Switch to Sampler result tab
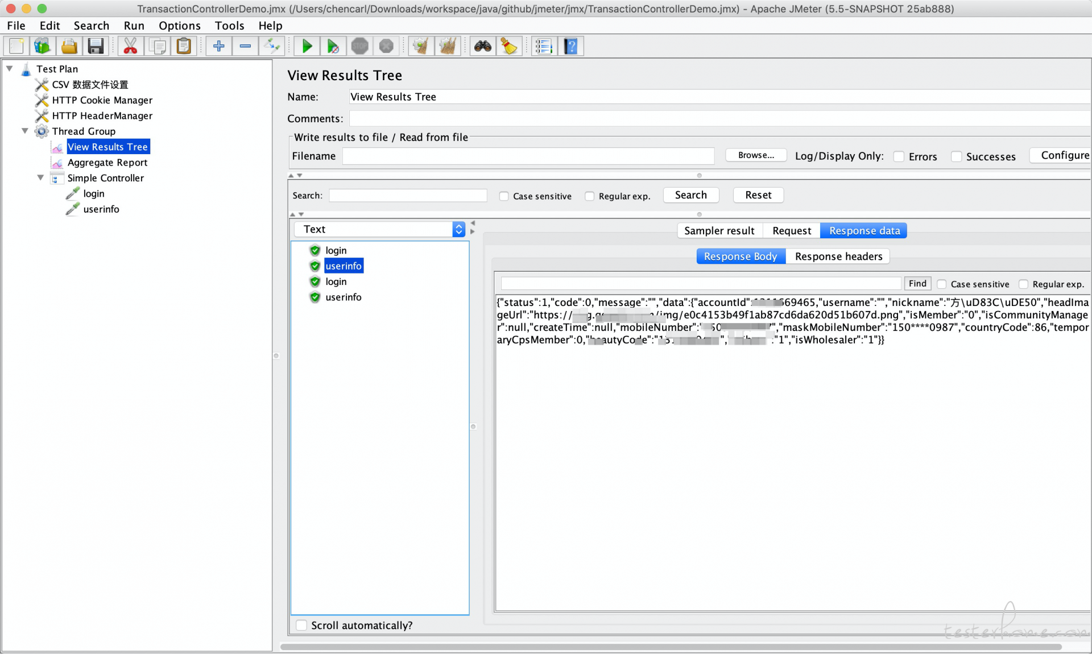Image resolution: width=1092 pixels, height=654 pixels. point(719,231)
